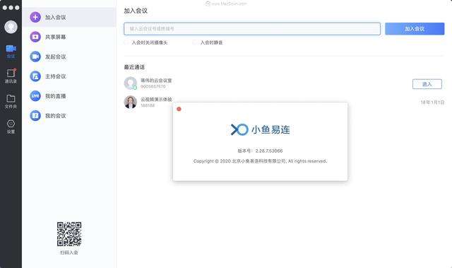Select 发起会议 menu label

[x=55, y=57]
